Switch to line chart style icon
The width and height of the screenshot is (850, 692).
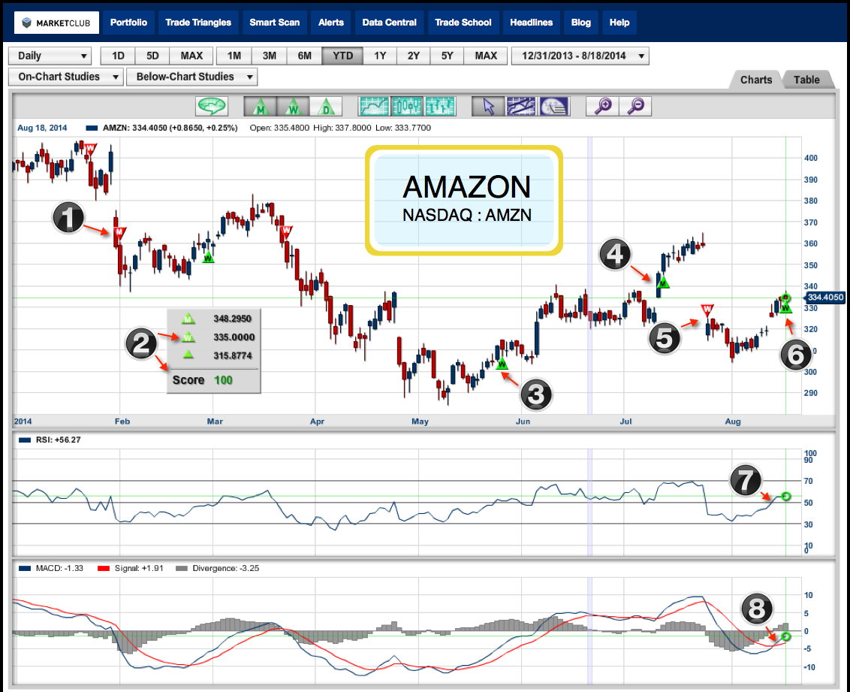tap(374, 106)
